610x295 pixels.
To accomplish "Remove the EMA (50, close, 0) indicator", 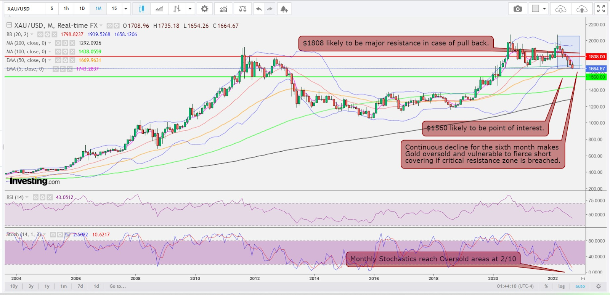I will tap(72, 60).
